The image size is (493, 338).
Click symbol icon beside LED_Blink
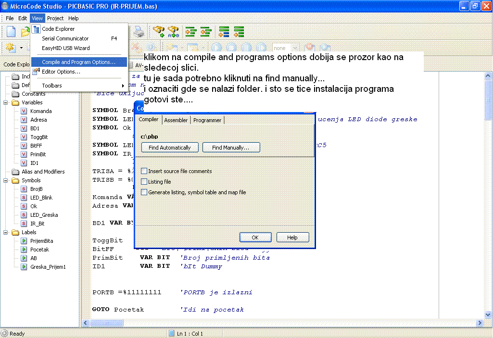pyautogui.click(x=24, y=198)
